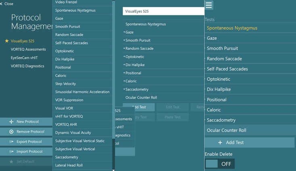Image resolution: width=296 pixels, height=171 pixels.
Task: Choose Dynamic Visual Acuity from dropdown
Action: click(x=82, y=133)
